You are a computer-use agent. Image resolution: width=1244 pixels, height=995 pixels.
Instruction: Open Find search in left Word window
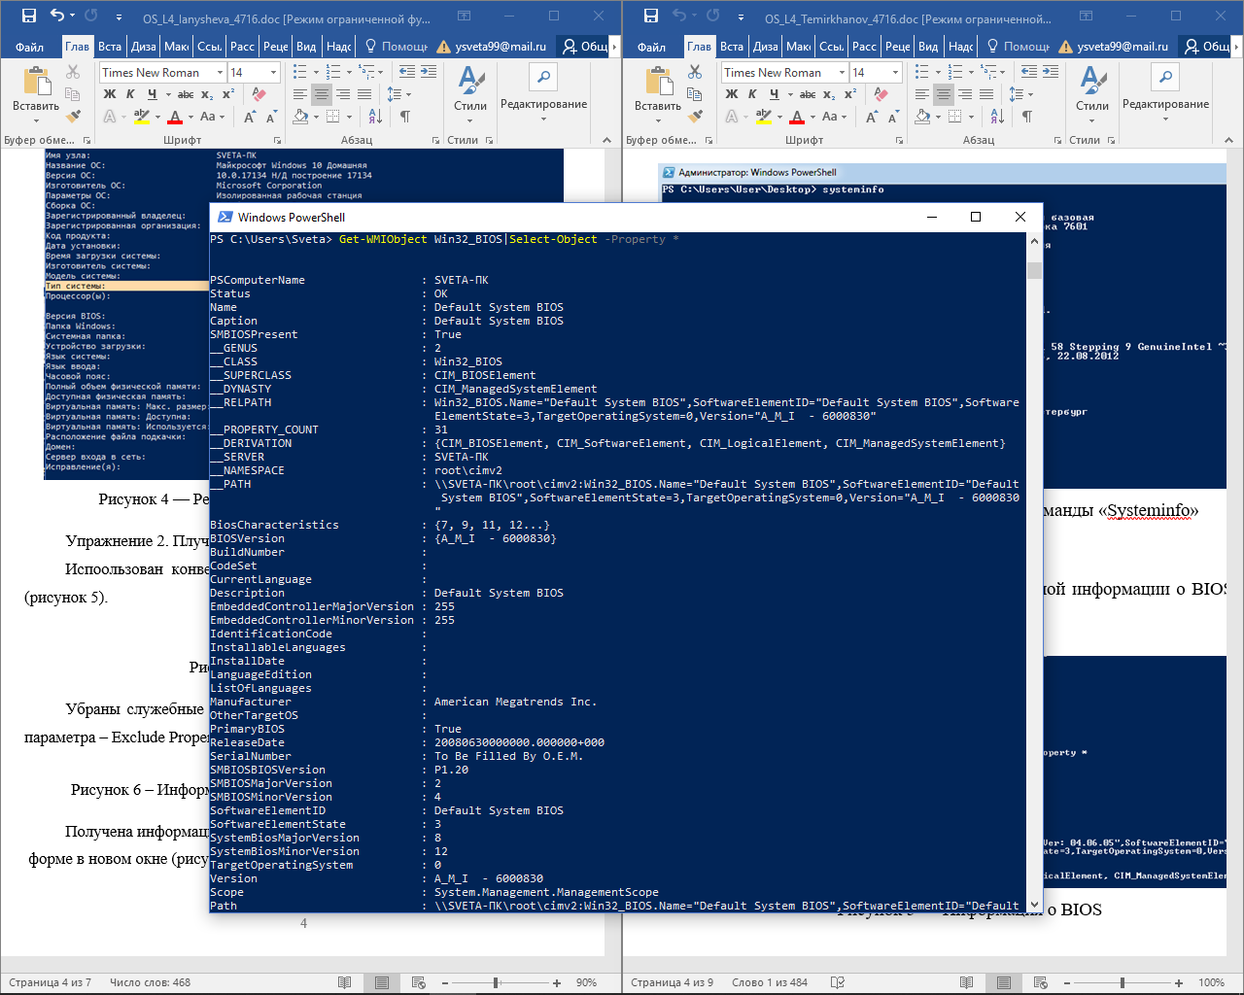coord(543,77)
